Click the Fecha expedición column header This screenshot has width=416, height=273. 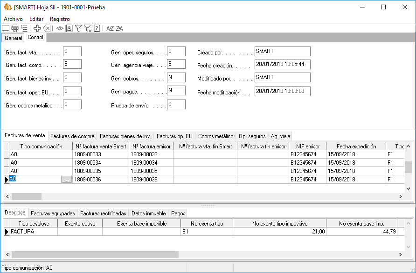pyautogui.click(x=356, y=146)
